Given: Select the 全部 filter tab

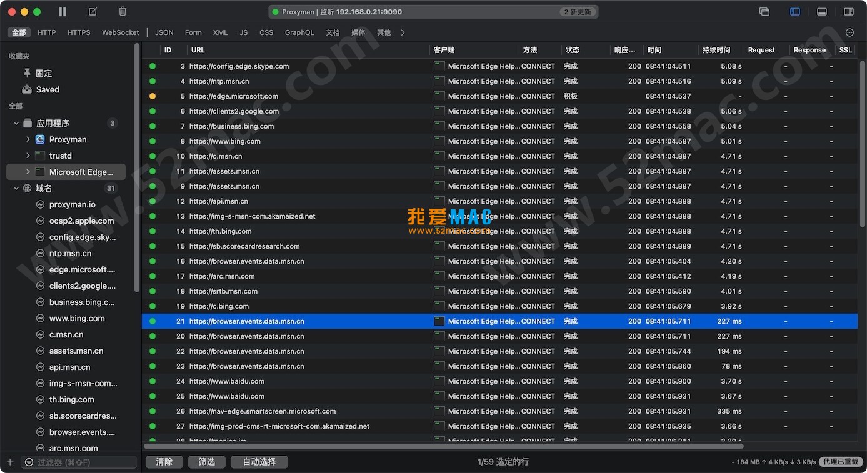Looking at the screenshot, I should click(19, 32).
